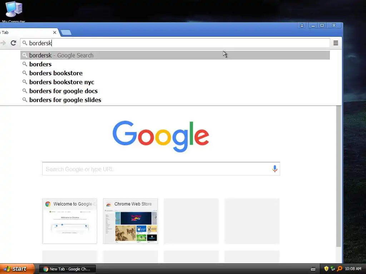Viewport: 366px width, 274px height.
Task: Pick 'borders for google docs' suggestion
Action: point(175,91)
